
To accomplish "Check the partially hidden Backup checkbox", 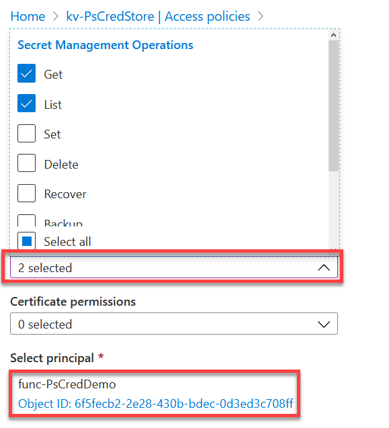I will [26, 220].
